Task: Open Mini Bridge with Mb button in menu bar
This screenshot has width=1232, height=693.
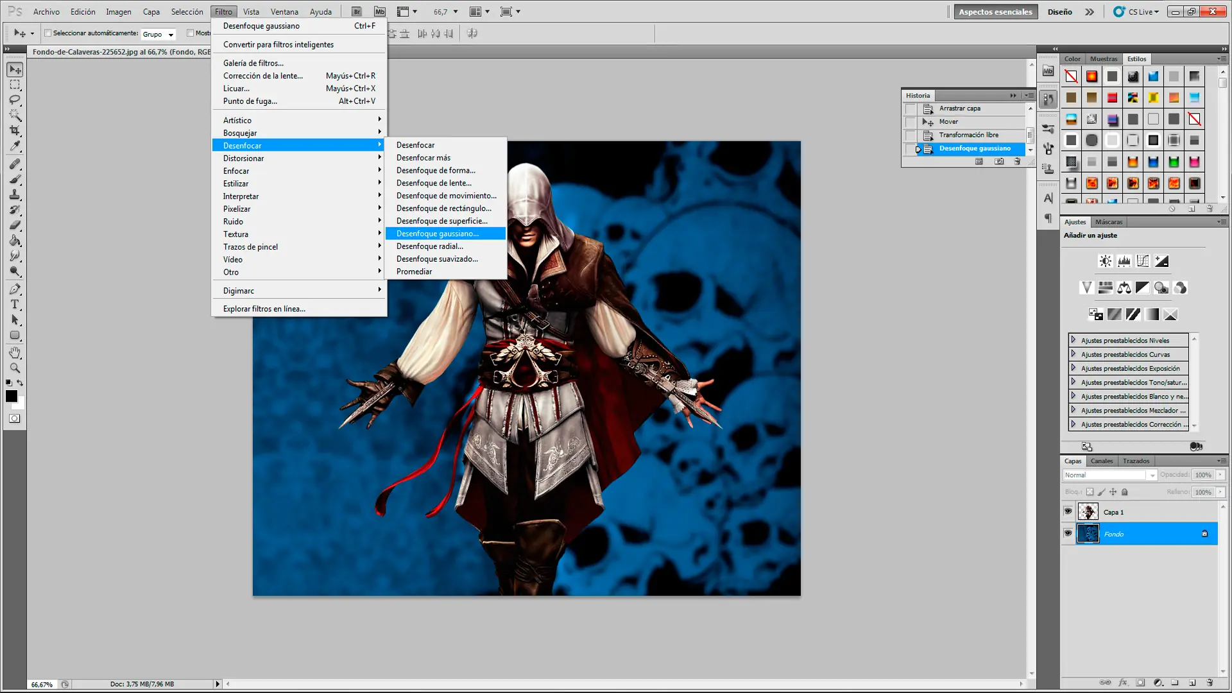Action: (x=380, y=12)
